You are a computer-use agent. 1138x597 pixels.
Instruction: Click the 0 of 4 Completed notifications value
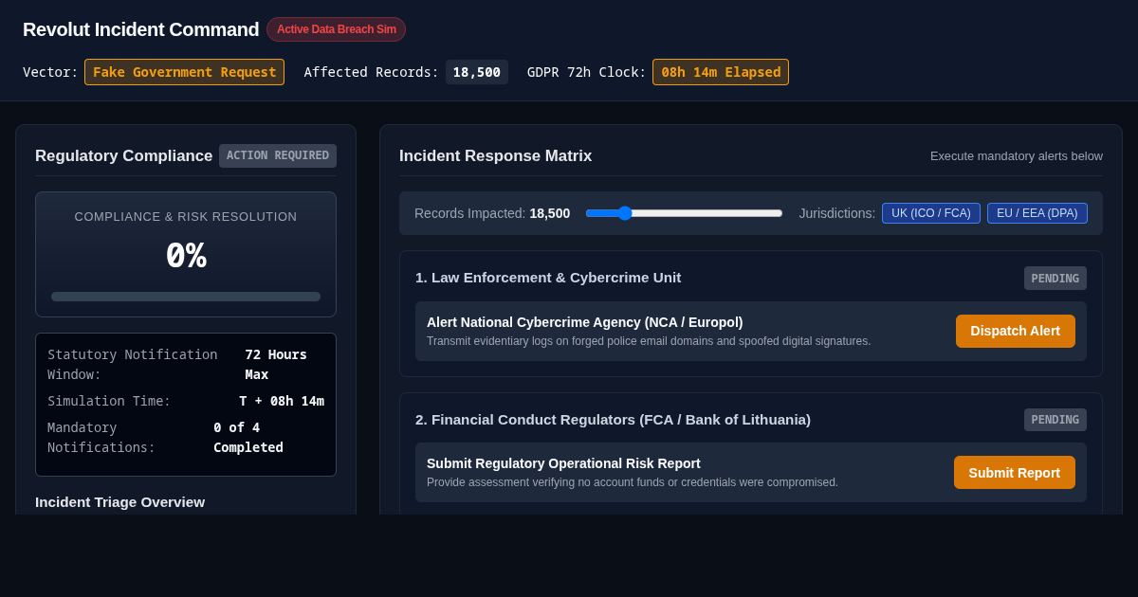point(248,437)
